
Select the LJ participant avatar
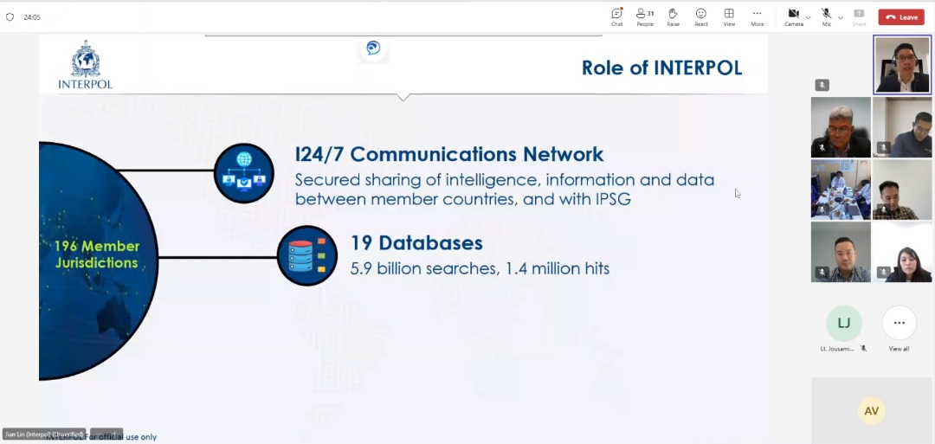coord(843,324)
